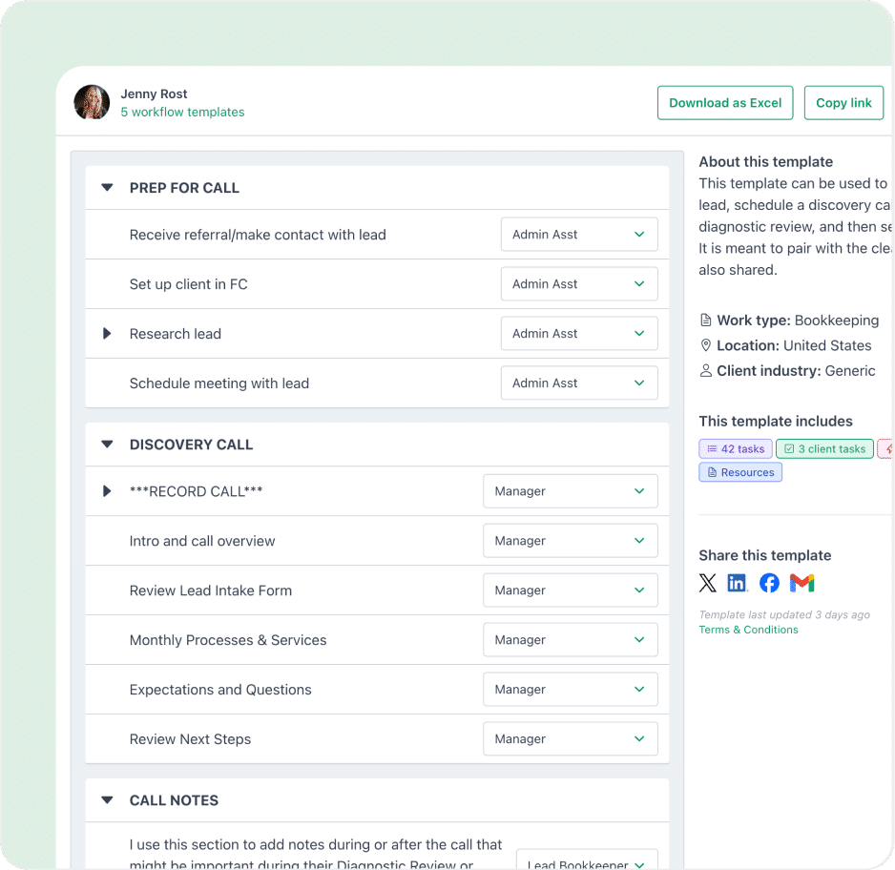Open assignee dropdown for Set up client in FC
Screen dimensions: 895x870
(x=579, y=283)
